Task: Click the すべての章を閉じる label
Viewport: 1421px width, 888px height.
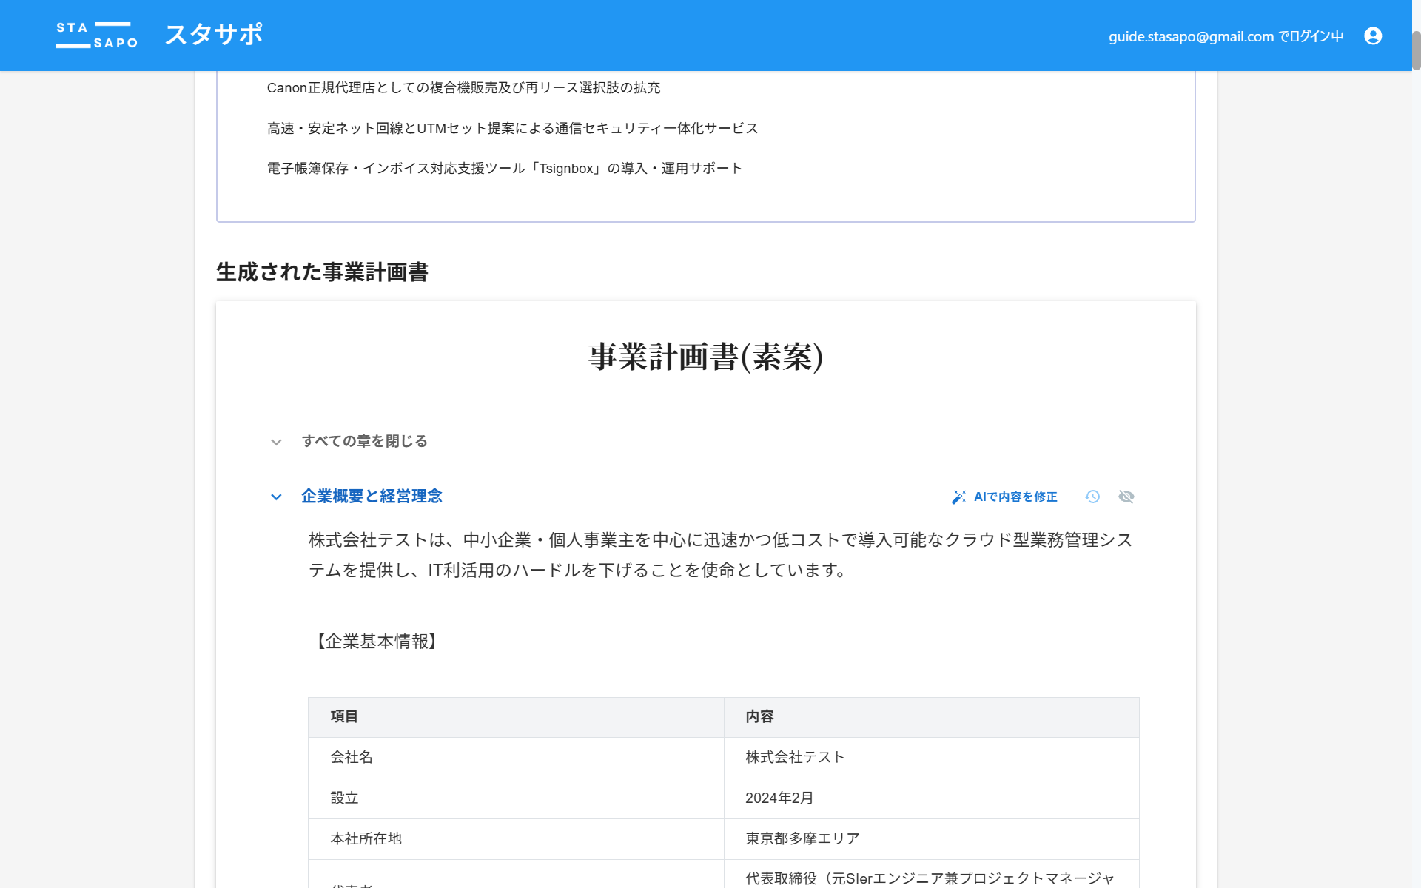Action: click(x=364, y=441)
